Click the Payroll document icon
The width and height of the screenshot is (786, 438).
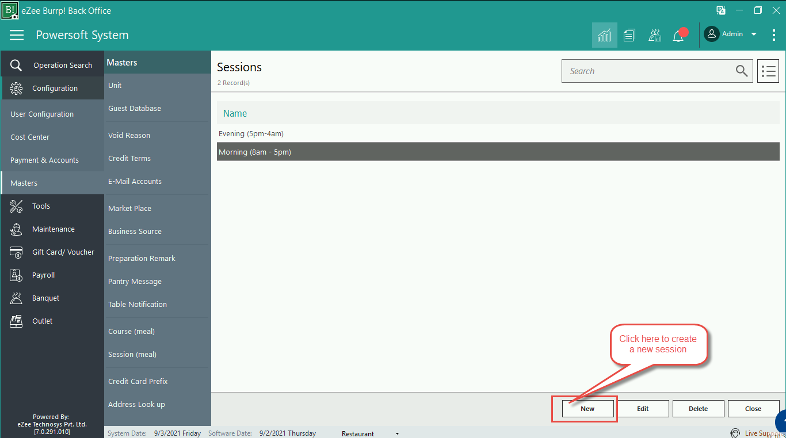(x=16, y=275)
